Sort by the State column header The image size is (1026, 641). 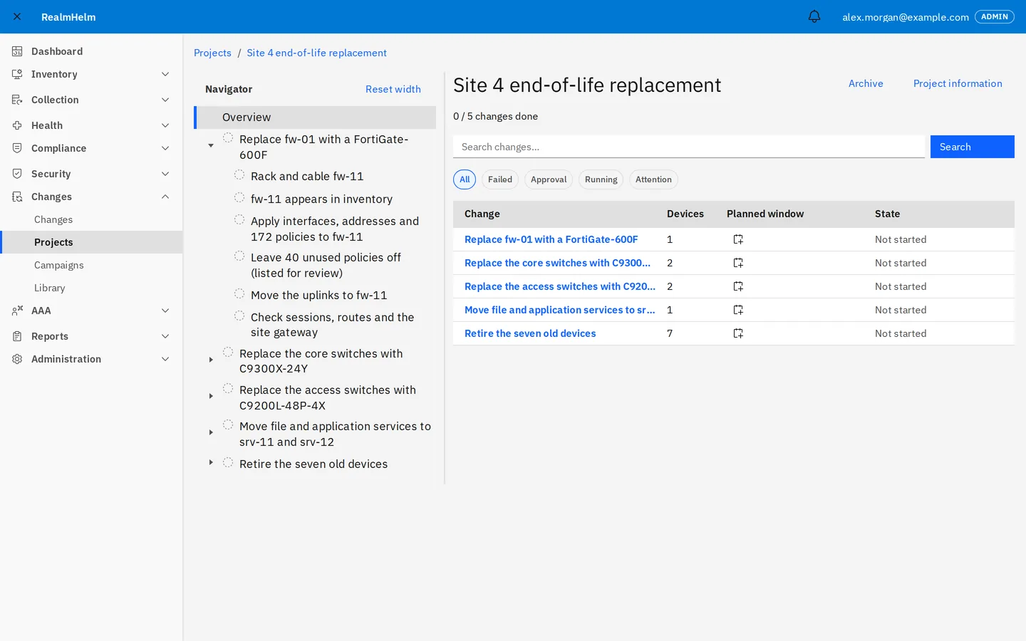(x=887, y=214)
